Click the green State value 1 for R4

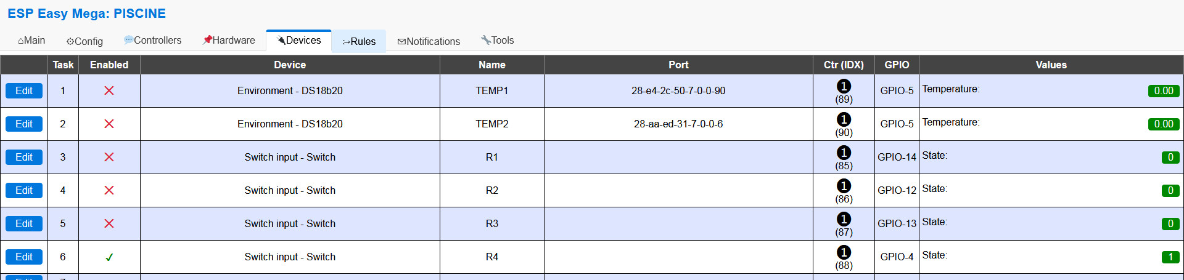pos(1170,257)
